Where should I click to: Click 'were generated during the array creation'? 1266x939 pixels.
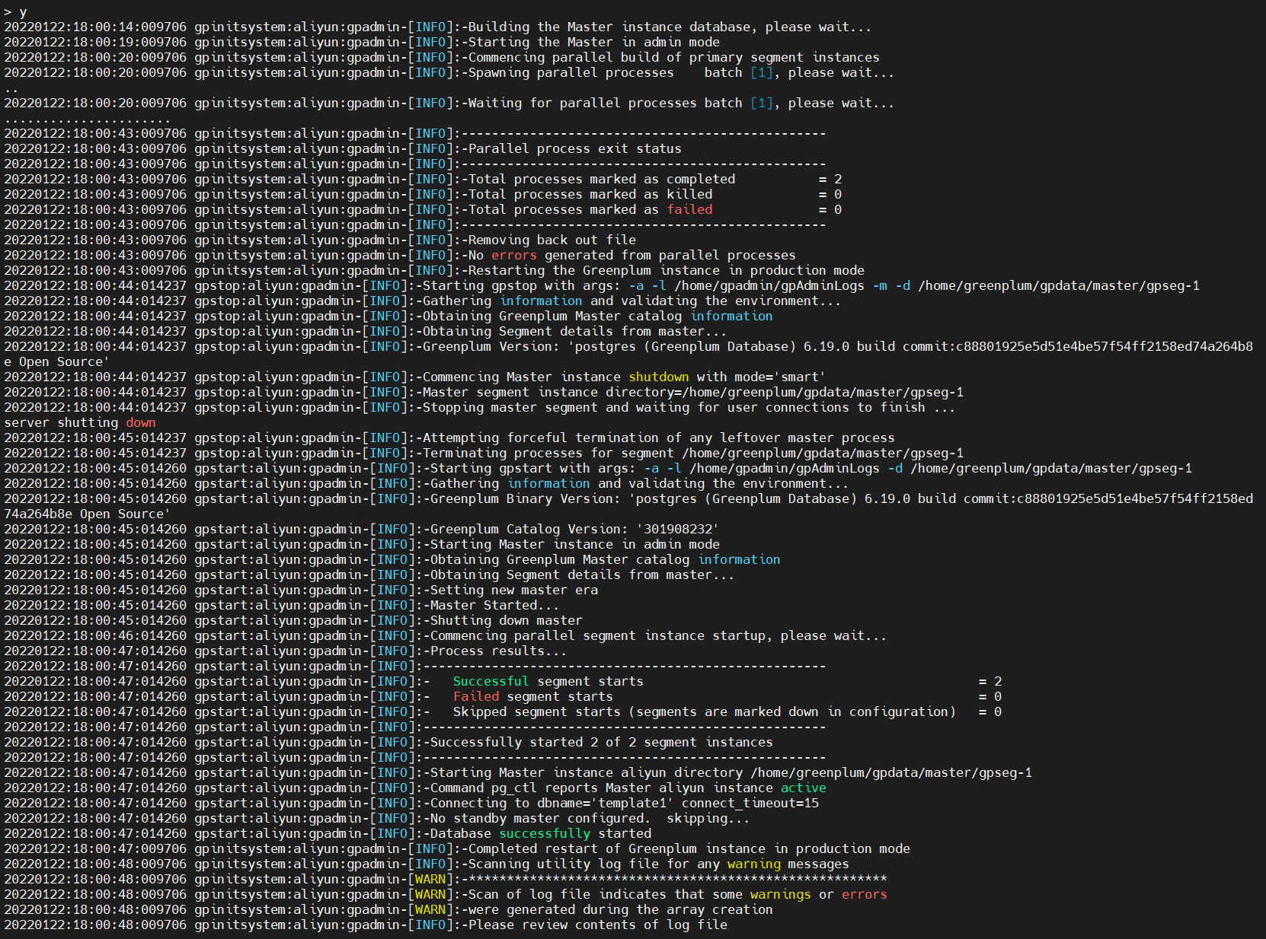[620, 910]
